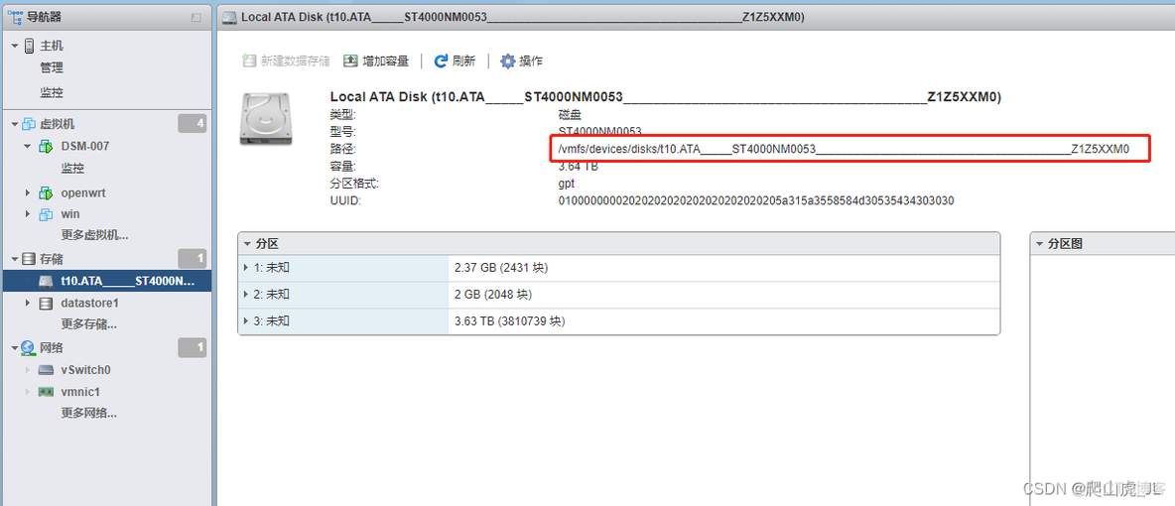Click the vmnic1 adapter icon

(x=46, y=391)
